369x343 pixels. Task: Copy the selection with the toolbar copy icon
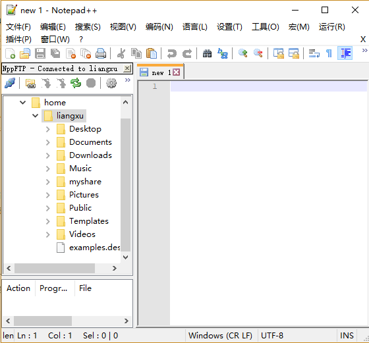point(136,53)
